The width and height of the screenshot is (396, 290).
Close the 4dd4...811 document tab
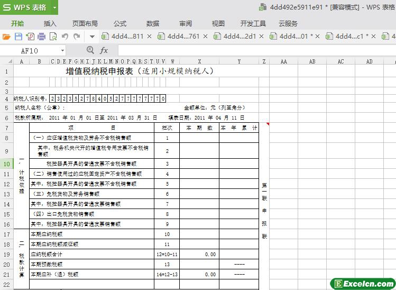pos(149,37)
